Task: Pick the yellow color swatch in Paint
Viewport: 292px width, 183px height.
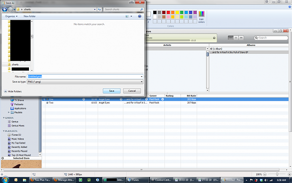Action: 177,12
